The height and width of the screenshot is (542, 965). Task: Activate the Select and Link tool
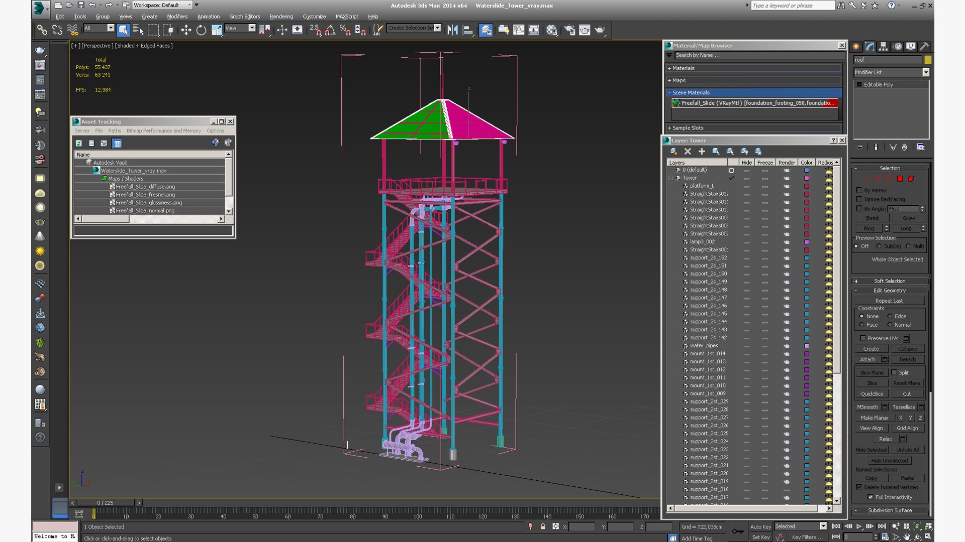pos(42,30)
